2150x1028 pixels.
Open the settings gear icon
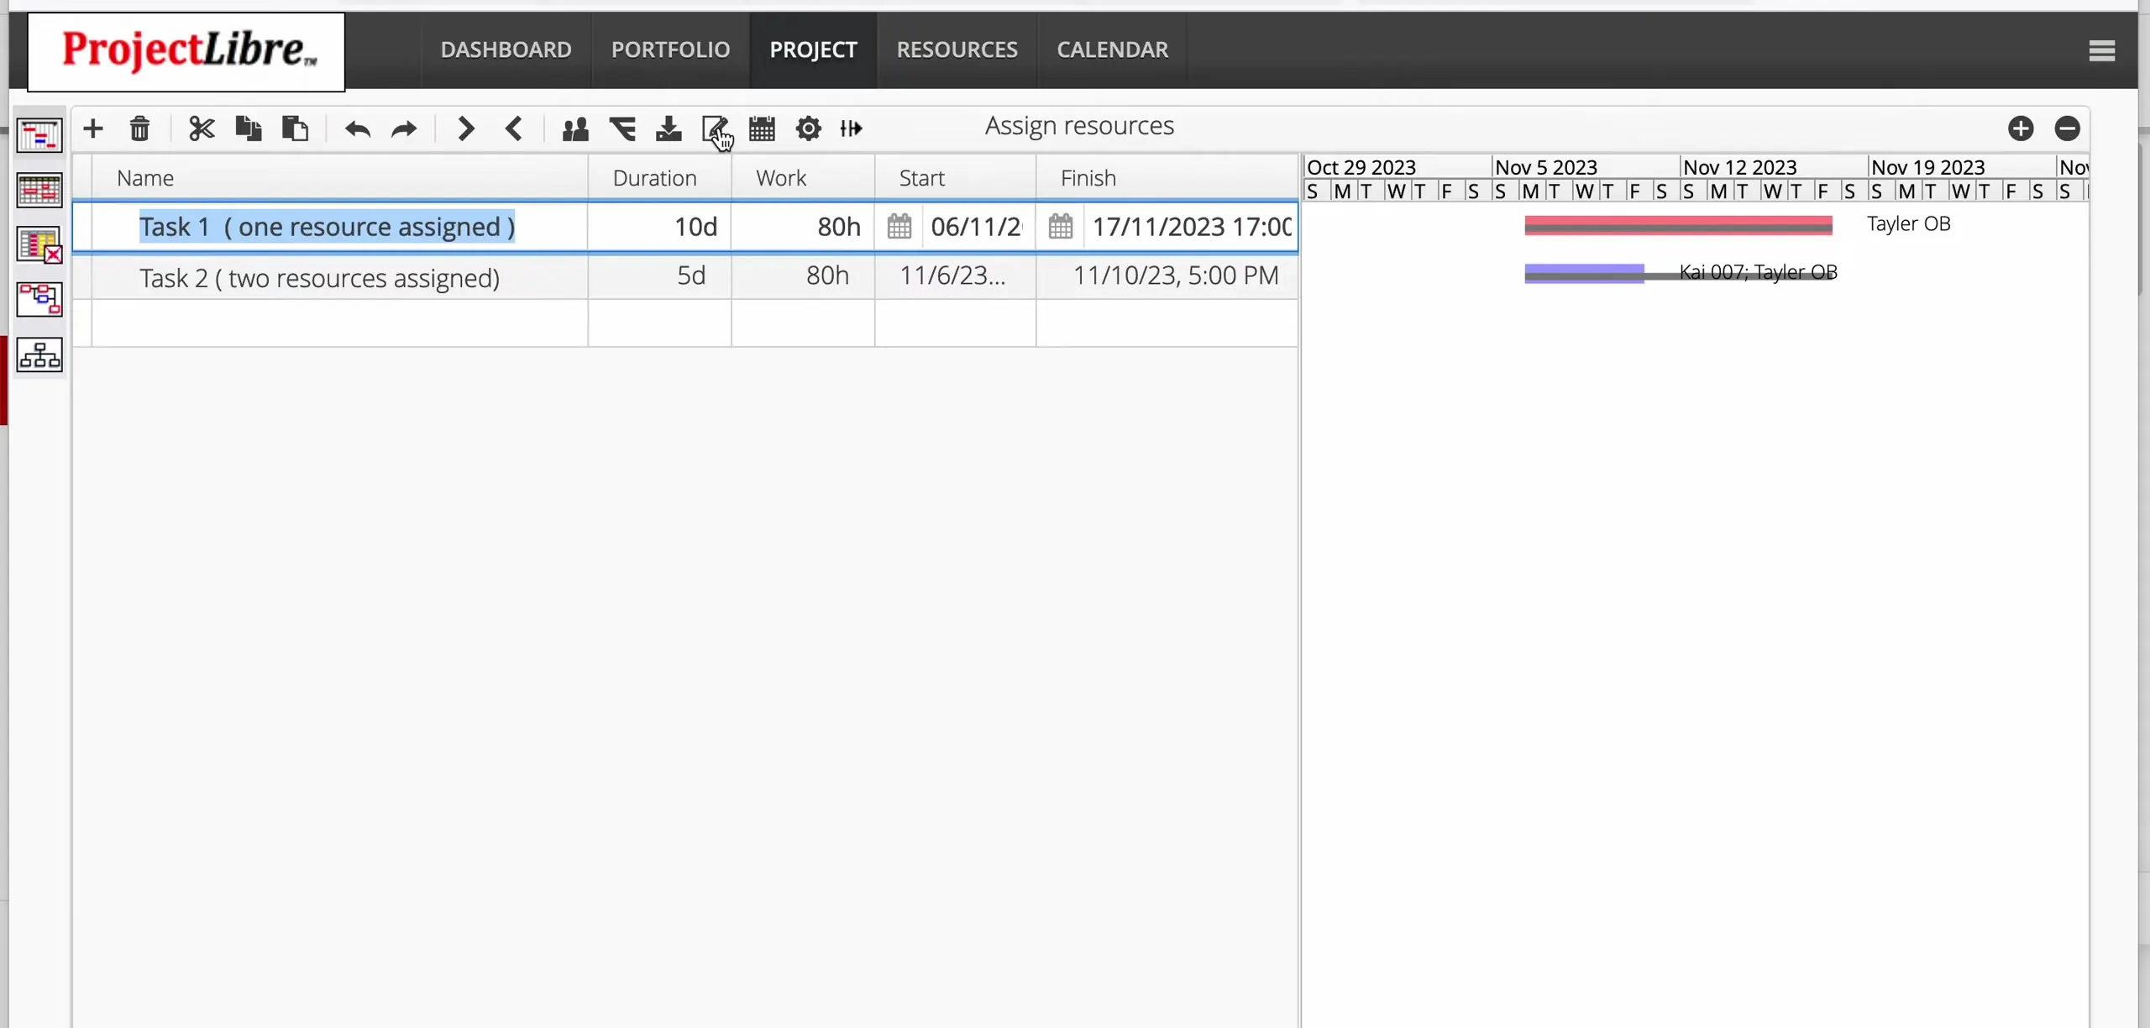click(x=808, y=128)
